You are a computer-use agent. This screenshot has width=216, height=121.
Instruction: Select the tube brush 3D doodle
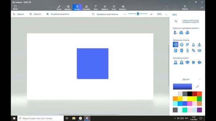coord(175,33)
